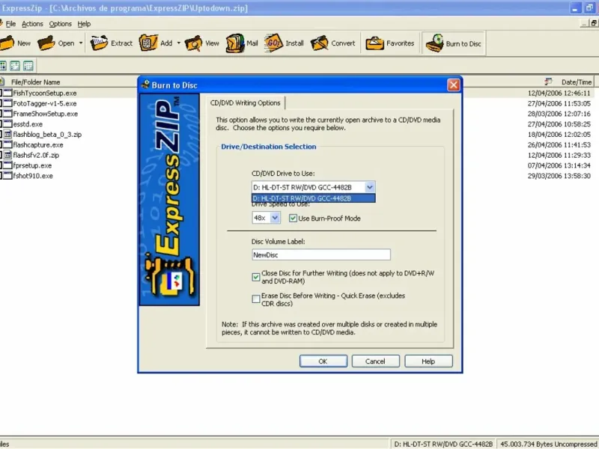Viewport: 599px width, 449px height.
Task: Click the fshot910.exe file icon
Action: 7,176
